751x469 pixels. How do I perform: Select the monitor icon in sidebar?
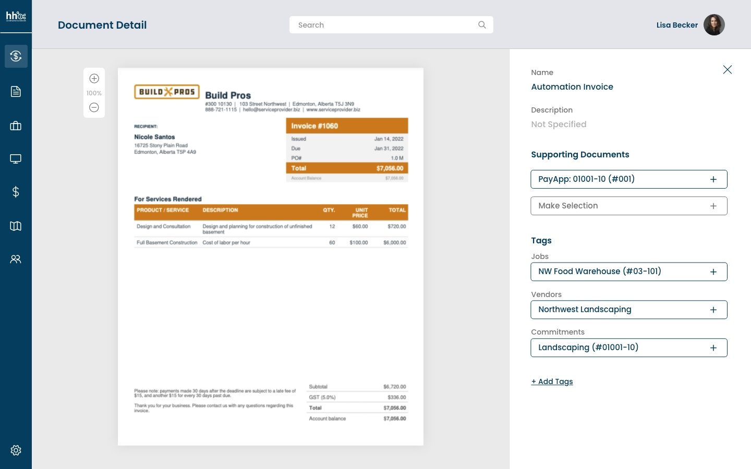pyautogui.click(x=16, y=159)
